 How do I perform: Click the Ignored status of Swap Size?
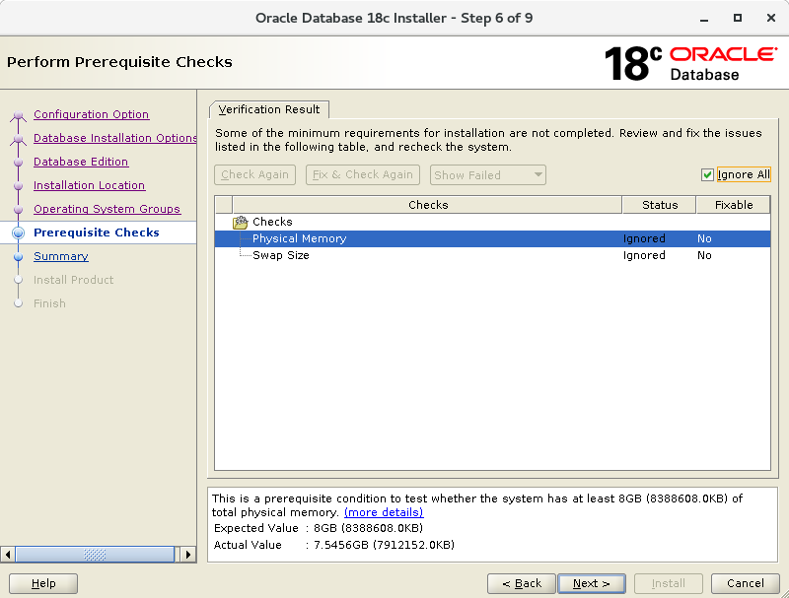click(x=644, y=255)
